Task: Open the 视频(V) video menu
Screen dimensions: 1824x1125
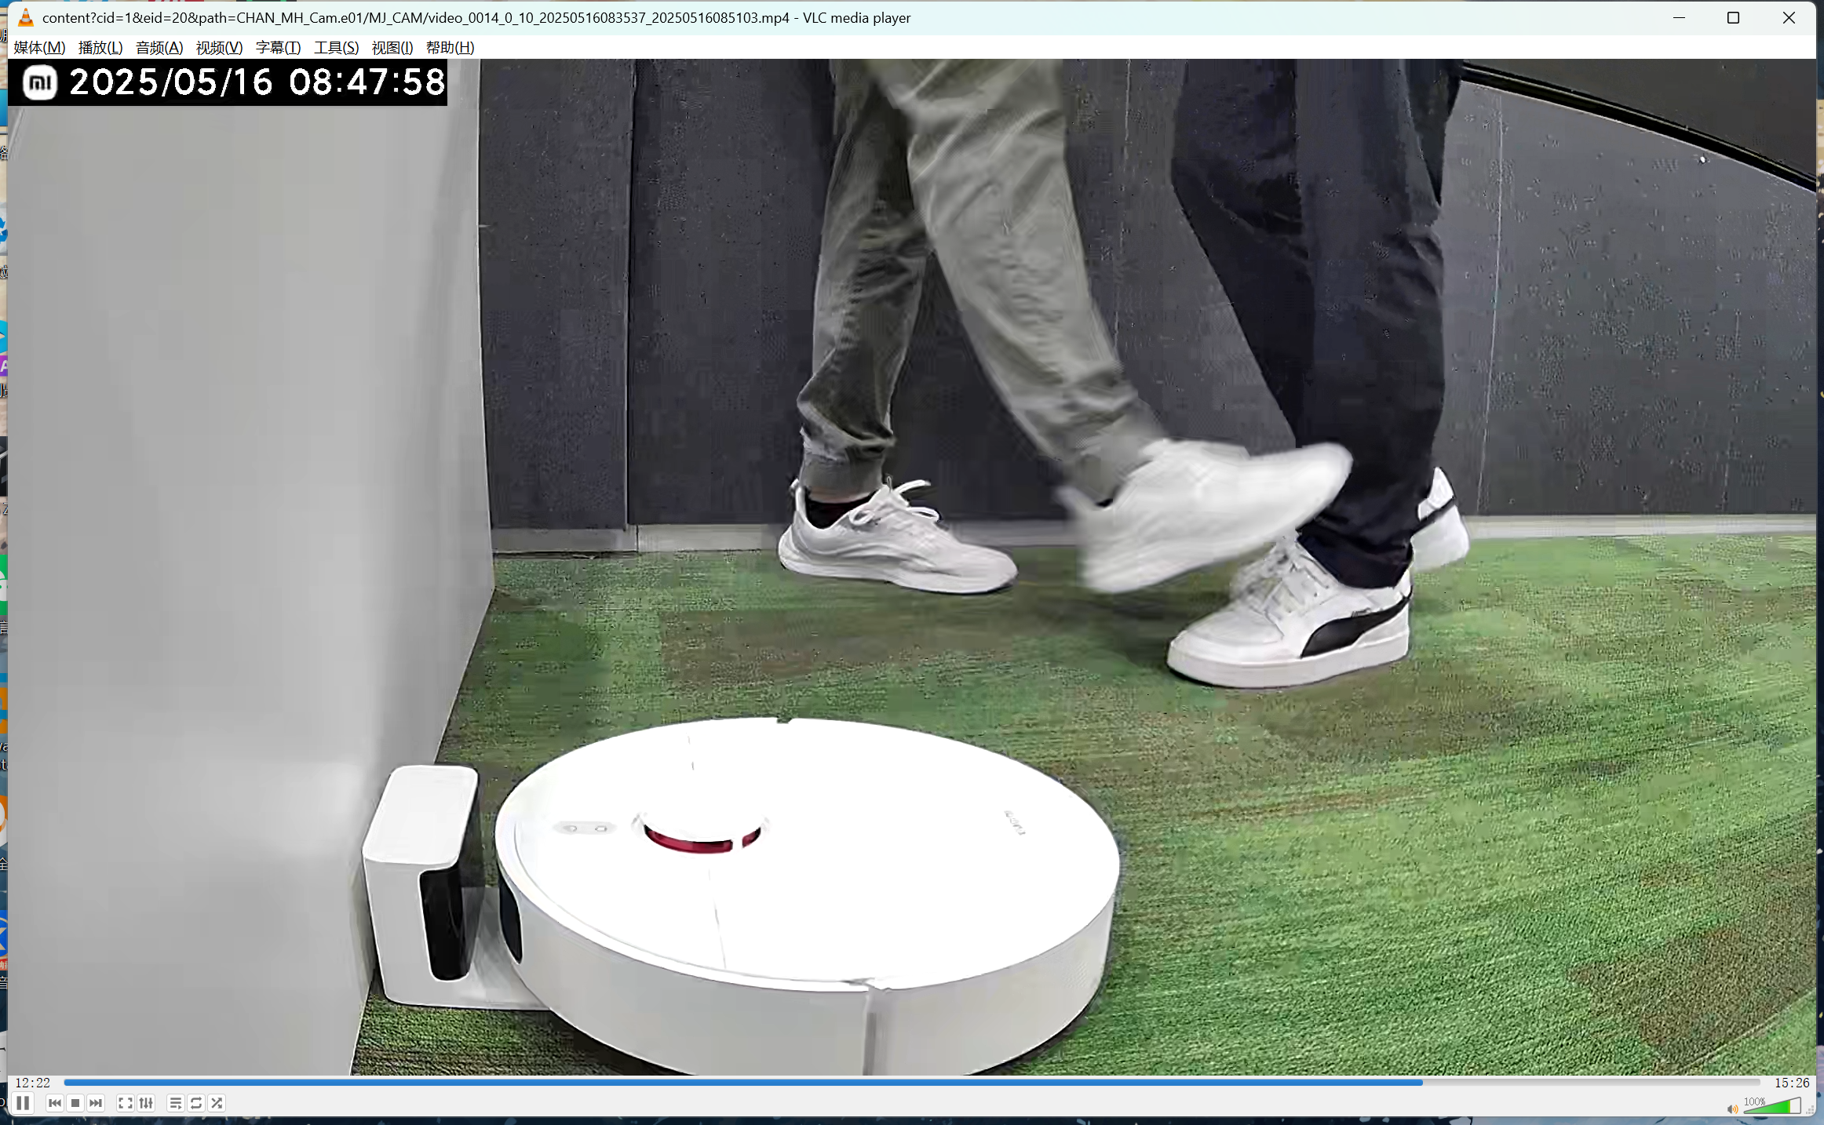Action: coord(219,48)
